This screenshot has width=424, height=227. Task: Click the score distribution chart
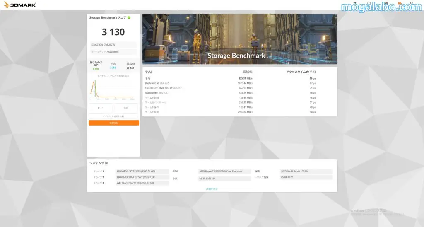click(113, 89)
